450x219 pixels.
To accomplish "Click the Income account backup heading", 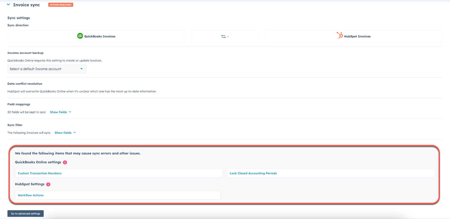I will [25, 53].
